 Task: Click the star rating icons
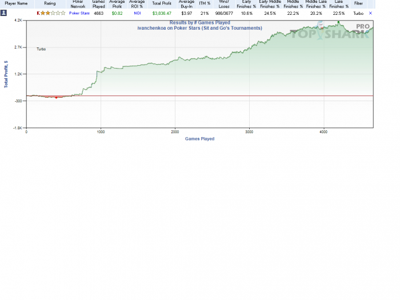(53, 13)
